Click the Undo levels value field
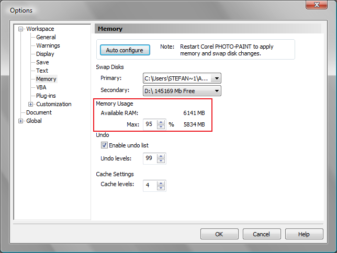 tap(150, 158)
